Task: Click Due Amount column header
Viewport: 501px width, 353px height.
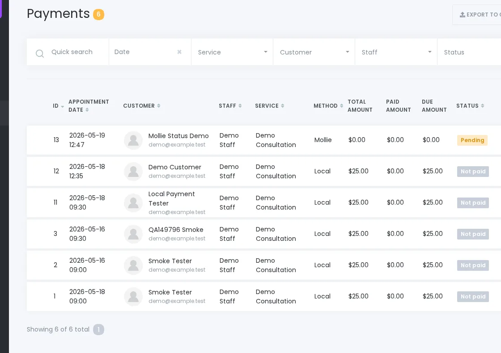Action: point(434,105)
